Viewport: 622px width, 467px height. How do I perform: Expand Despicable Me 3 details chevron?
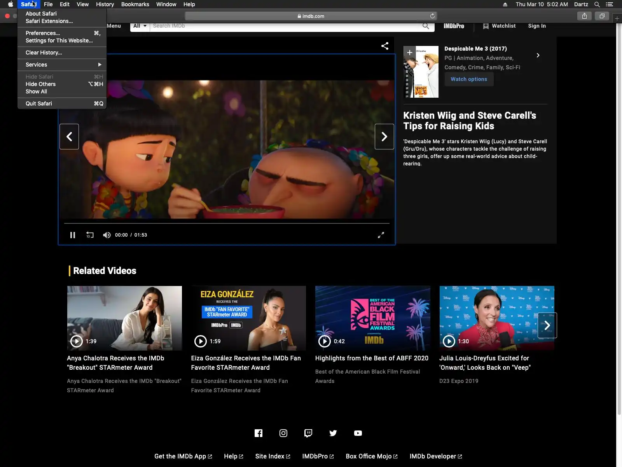tap(538, 55)
